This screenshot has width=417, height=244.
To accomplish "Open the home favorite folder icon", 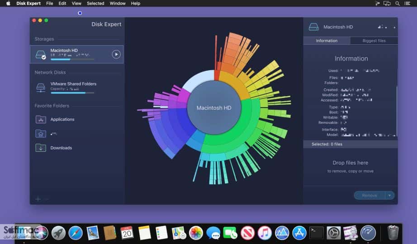I will (41, 133).
